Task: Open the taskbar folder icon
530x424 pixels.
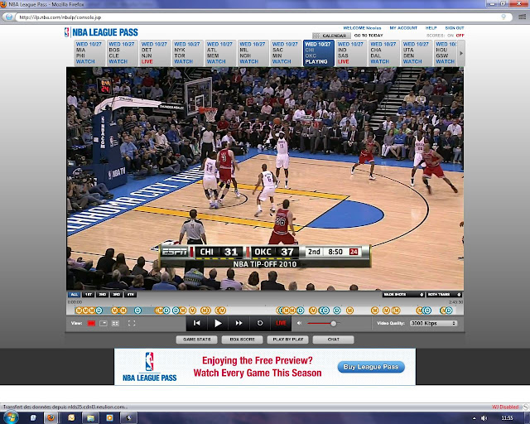Action: 90,418
